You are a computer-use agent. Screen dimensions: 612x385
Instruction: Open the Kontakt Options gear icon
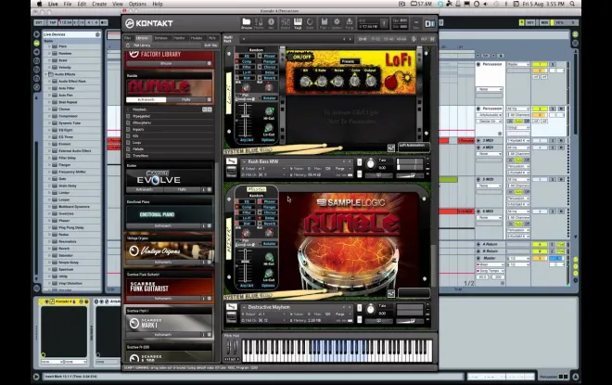[x=337, y=22]
